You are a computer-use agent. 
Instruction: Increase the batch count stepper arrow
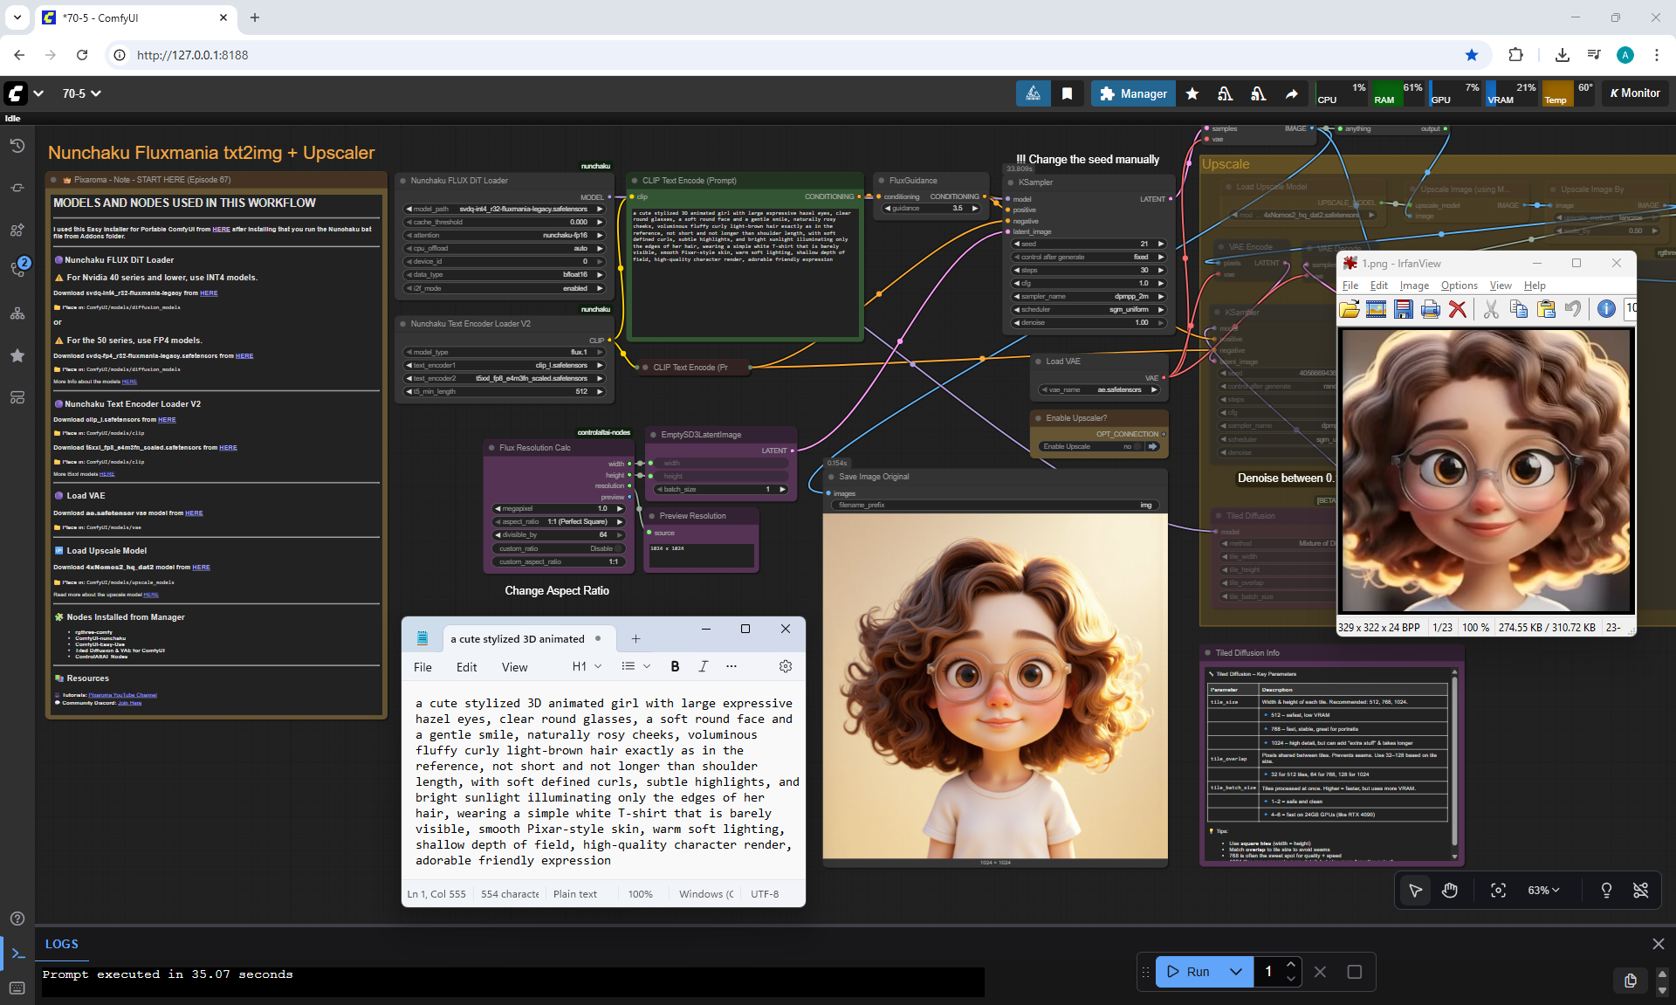pyautogui.click(x=1290, y=964)
